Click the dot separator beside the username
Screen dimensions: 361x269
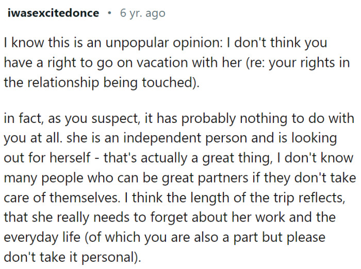109,13
